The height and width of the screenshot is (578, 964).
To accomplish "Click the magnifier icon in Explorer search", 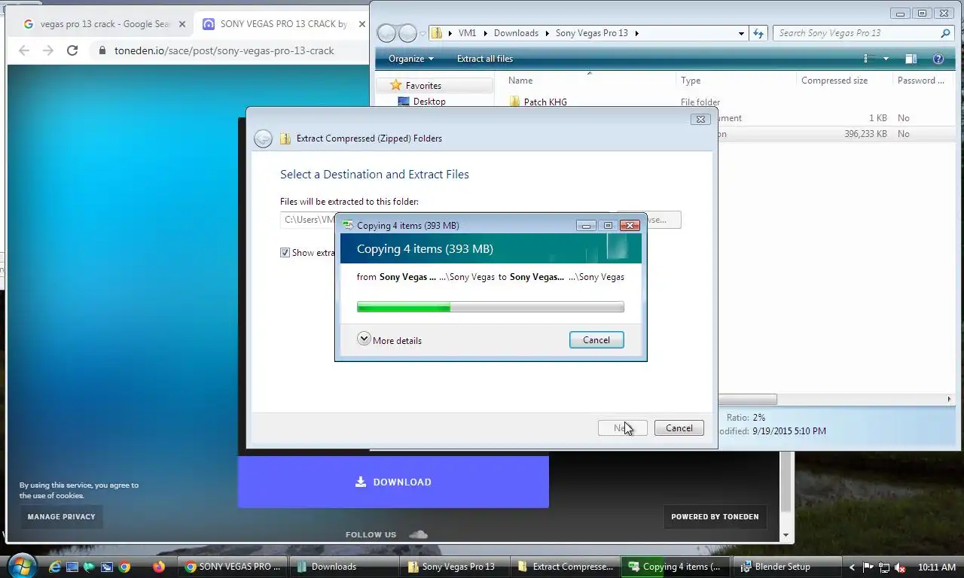I will pyautogui.click(x=945, y=33).
